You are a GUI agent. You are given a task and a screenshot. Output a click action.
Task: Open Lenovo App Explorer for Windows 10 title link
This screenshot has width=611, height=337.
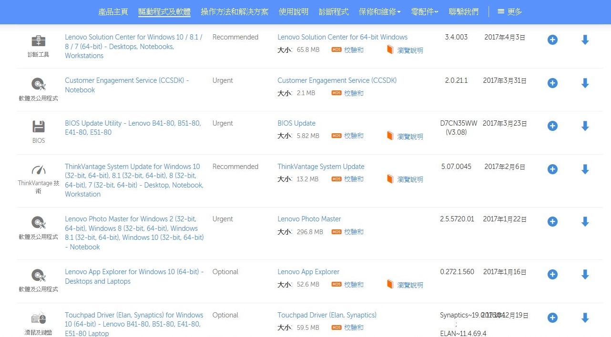[x=134, y=277]
